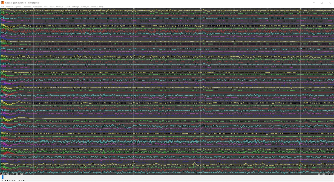Shift signals up using the up chevron
The height and width of the screenshot is (182, 334).
tap(10, 181)
